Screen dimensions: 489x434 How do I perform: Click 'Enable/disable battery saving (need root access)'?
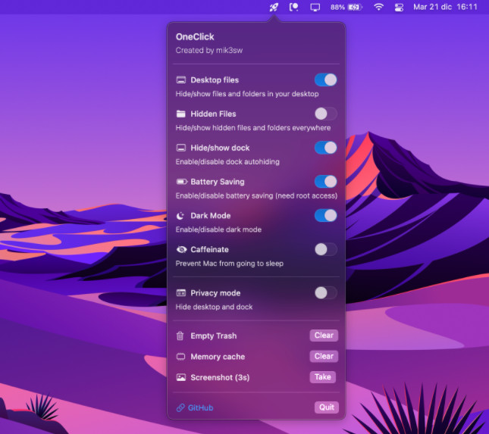(256, 196)
